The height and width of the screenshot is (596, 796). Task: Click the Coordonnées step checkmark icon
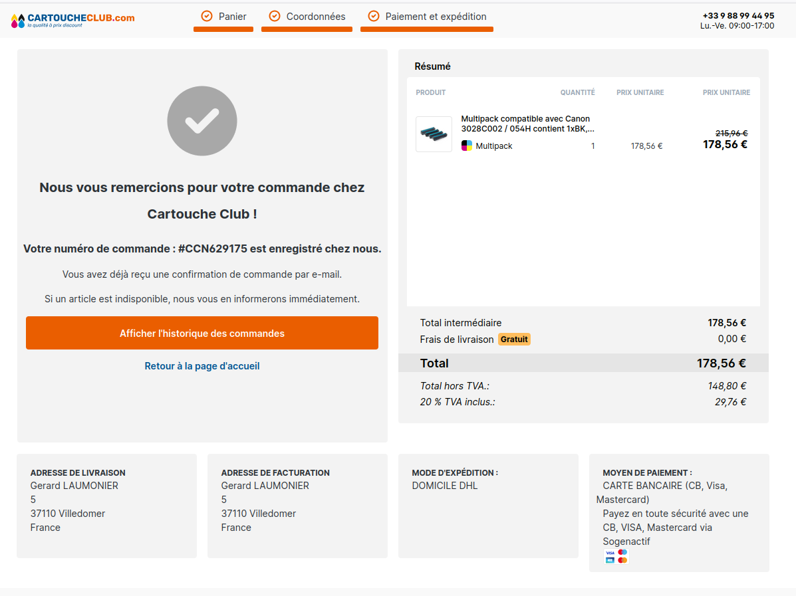pos(274,16)
